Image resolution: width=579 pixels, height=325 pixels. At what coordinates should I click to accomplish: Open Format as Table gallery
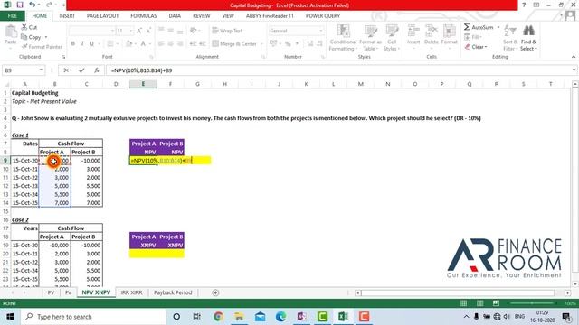point(371,38)
